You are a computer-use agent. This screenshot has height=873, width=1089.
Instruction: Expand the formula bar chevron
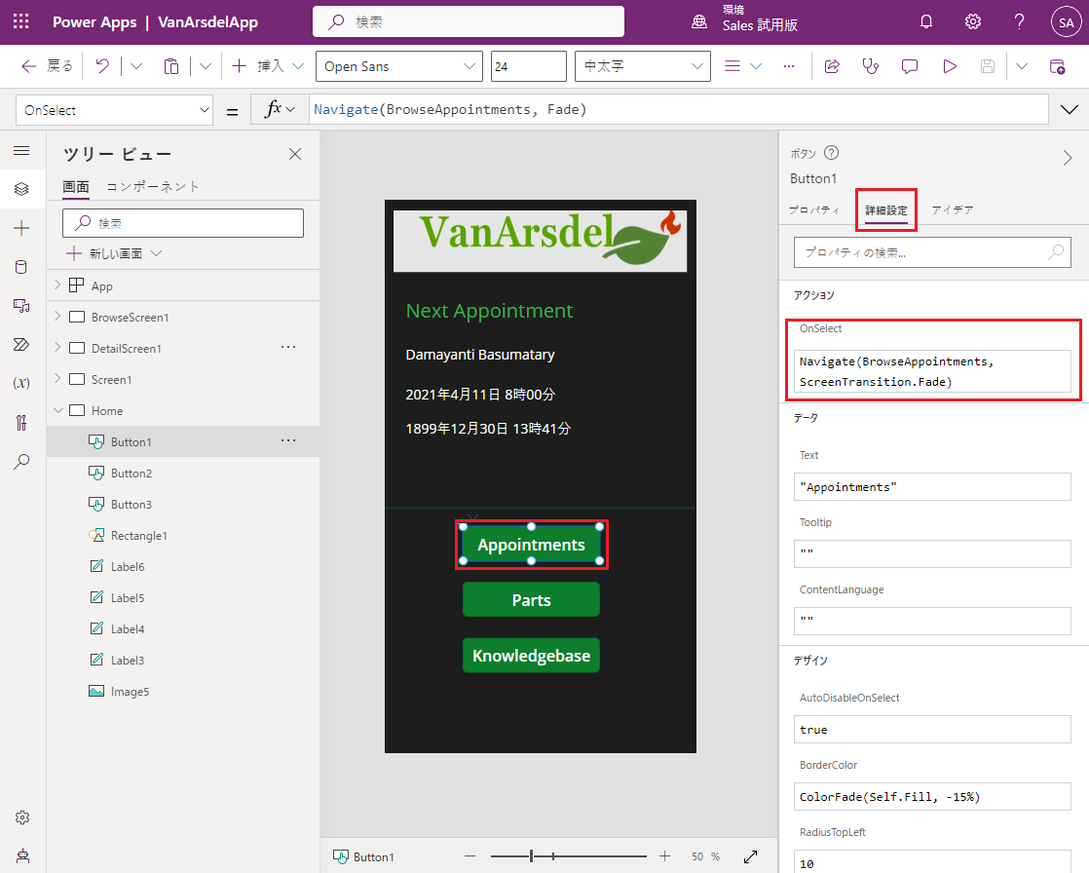tap(1069, 109)
